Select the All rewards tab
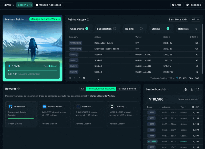Image resolution: width=205 pixels, height=149 pixels. 83,89
